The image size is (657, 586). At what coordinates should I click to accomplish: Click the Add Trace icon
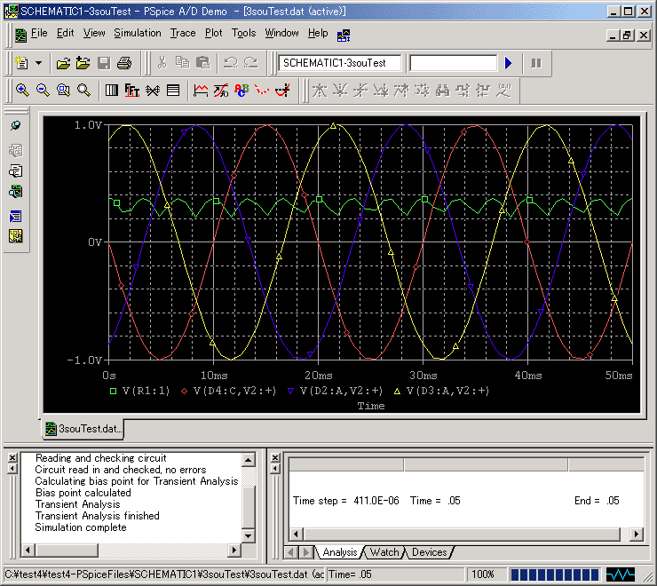coord(201,90)
